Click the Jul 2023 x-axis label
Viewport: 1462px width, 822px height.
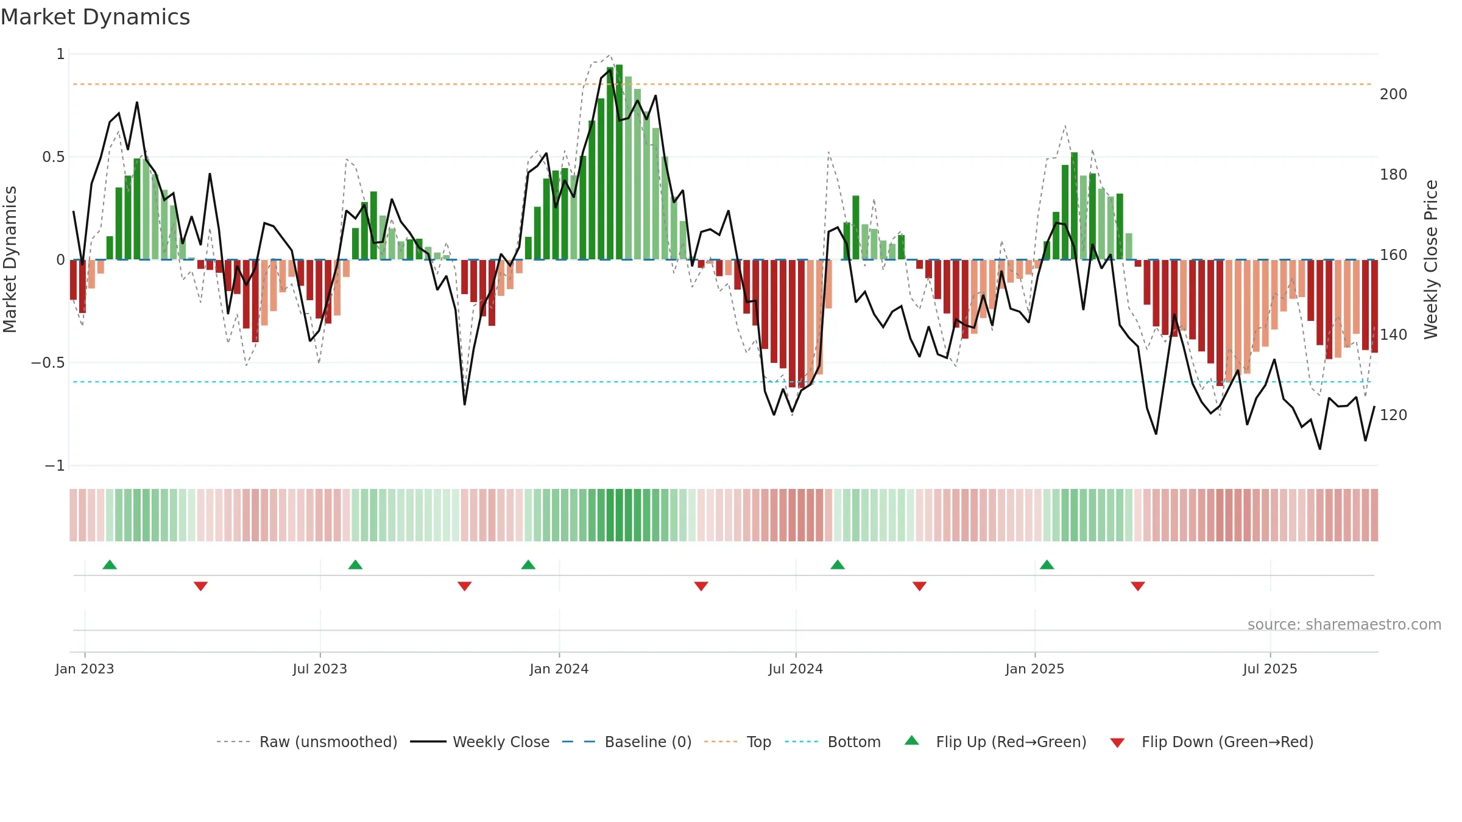(320, 669)
